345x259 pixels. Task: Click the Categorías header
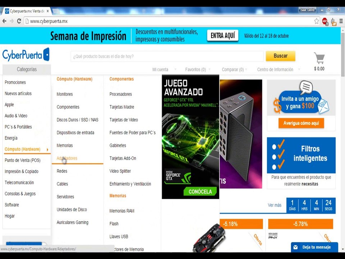click(27, 69)
